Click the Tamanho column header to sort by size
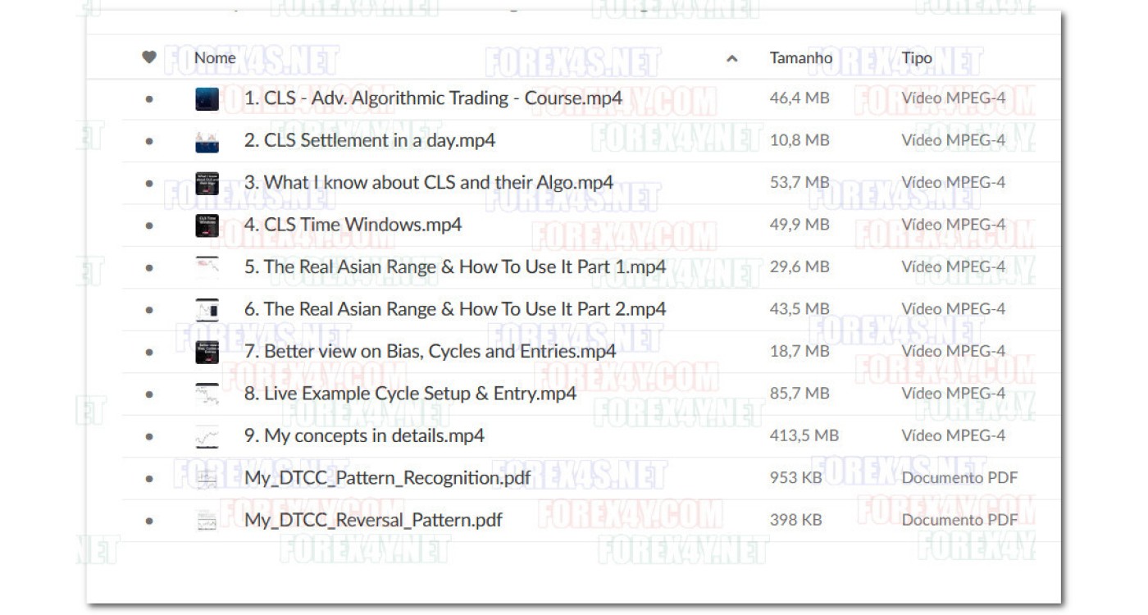 coord(799,57)
